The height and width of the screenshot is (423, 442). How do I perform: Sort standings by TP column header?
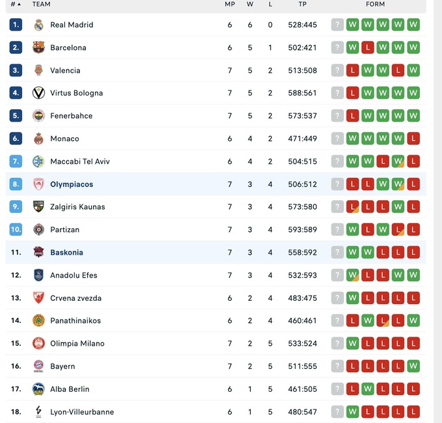[302, 4]
